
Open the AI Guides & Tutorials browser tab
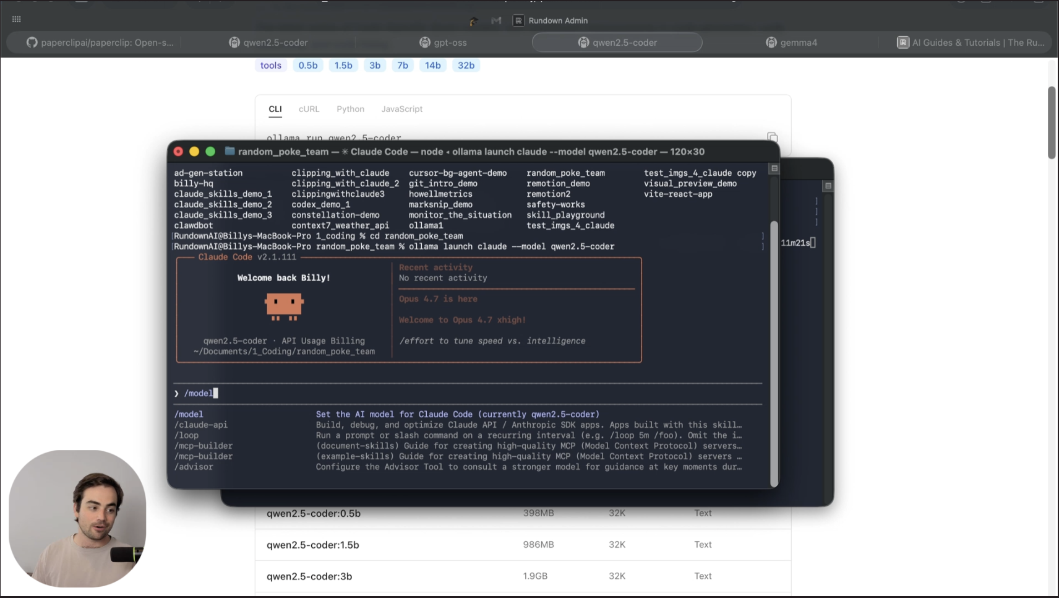click(970, 43)
